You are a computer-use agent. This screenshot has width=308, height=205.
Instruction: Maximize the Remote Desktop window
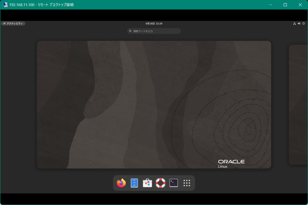(x=285, y=5)
